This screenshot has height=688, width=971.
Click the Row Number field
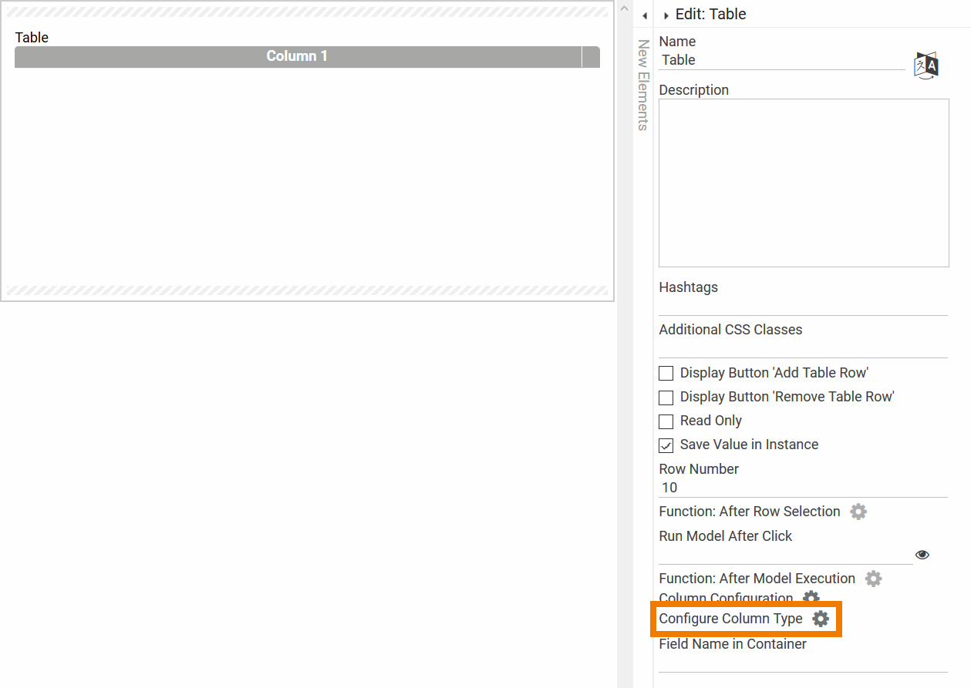(804, 488)
